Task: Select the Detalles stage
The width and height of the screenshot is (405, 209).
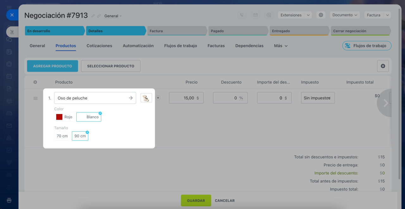Action: click(116, 31)
